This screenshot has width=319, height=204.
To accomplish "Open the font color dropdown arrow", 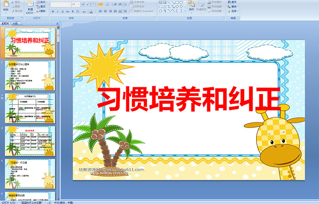I will (x=94, y=11).
